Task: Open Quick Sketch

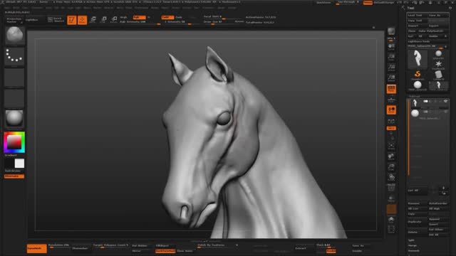Action: [x=56, y=20]
